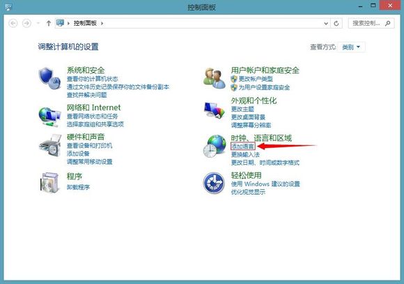Click the 添加语言 link
The width and height of the screenshot is (404, 284).
point(242,147)
